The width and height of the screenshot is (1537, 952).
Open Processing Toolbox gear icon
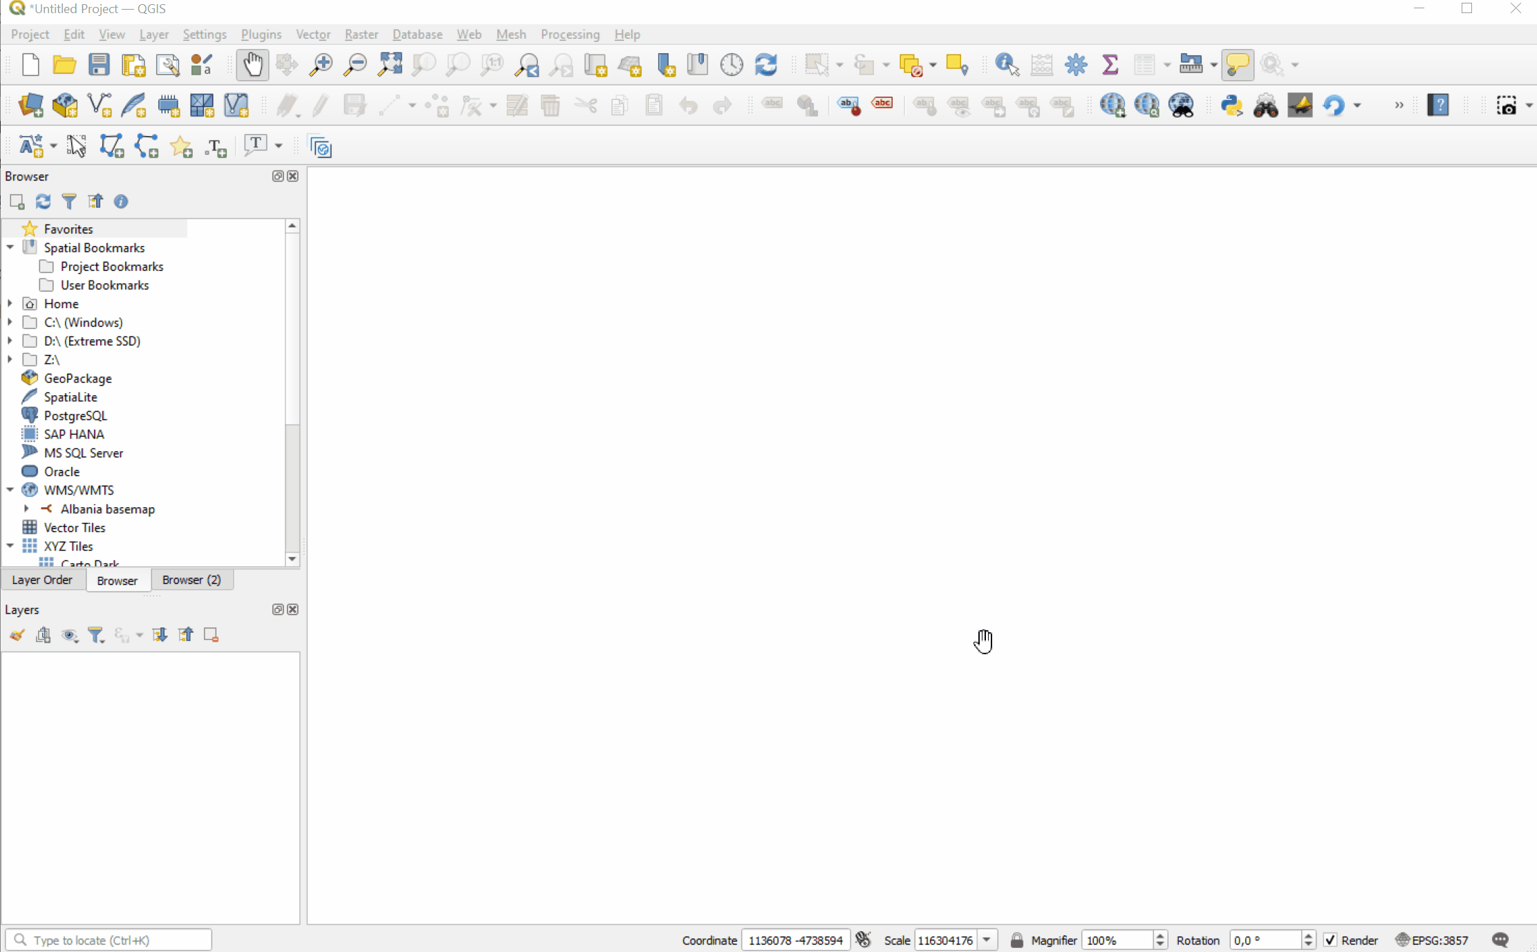click(1076, 65)
